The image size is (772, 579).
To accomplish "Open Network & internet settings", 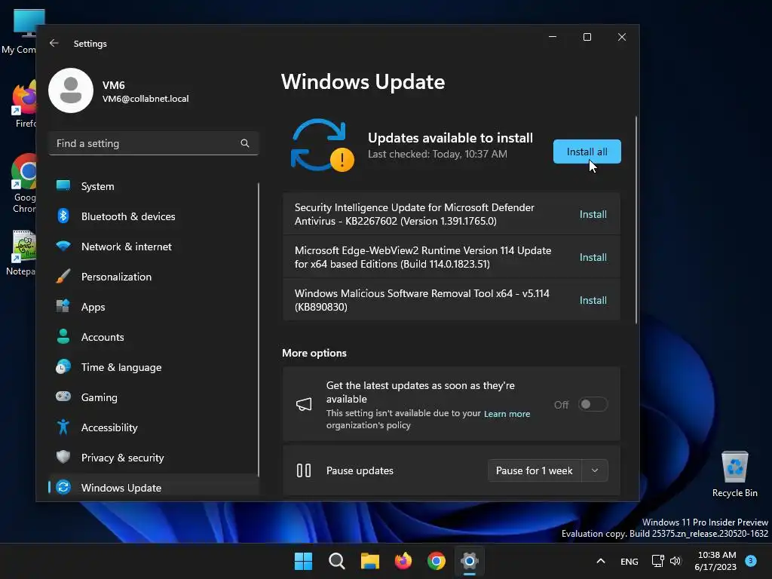I will pos(154,247).
